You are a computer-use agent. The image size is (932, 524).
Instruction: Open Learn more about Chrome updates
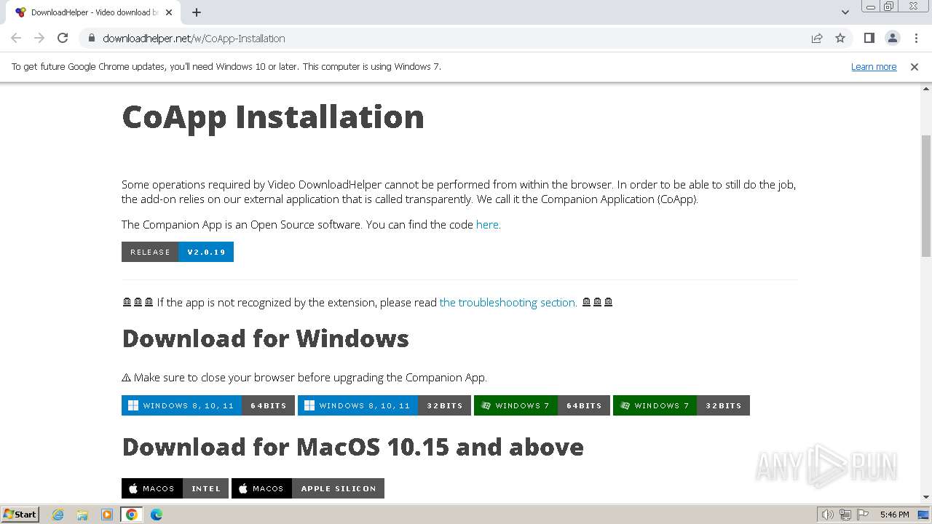[x=874, y=66]
